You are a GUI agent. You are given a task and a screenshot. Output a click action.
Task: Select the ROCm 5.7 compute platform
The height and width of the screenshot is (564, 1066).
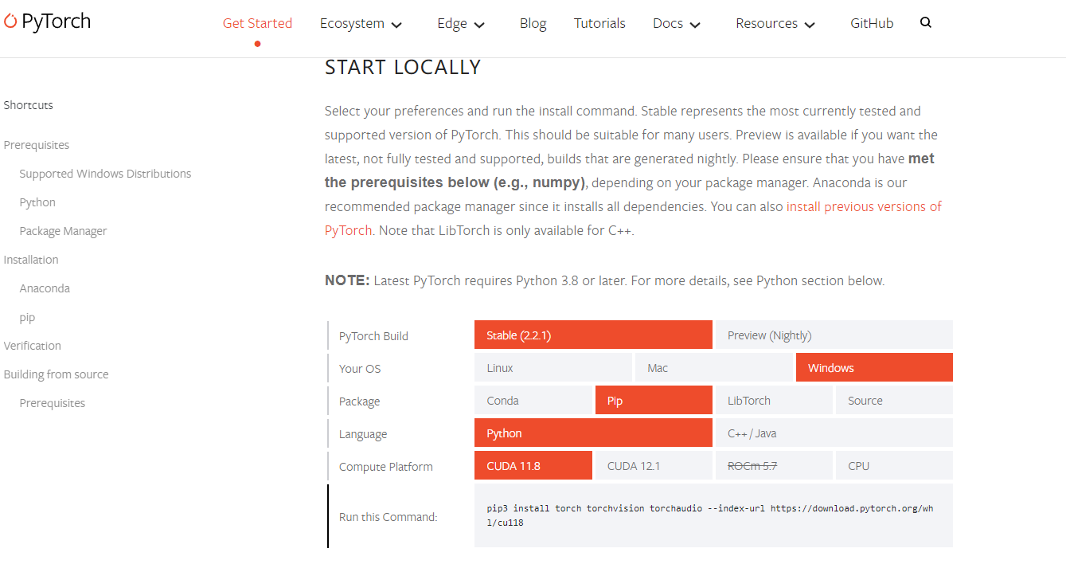(774, 465)
